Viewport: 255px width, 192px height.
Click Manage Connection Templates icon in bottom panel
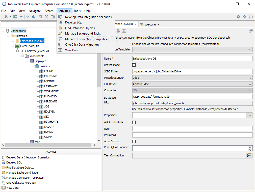[4, 178]
